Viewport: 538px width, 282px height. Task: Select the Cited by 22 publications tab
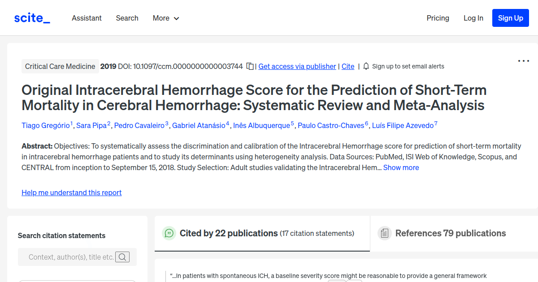pos(228,233)
